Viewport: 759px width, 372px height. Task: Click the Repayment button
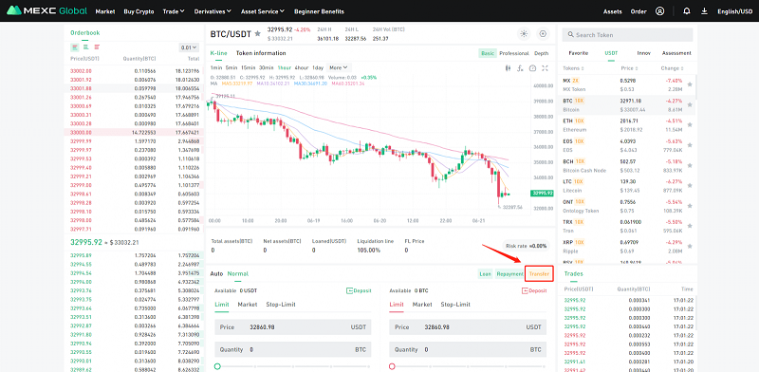click(509, 274)
